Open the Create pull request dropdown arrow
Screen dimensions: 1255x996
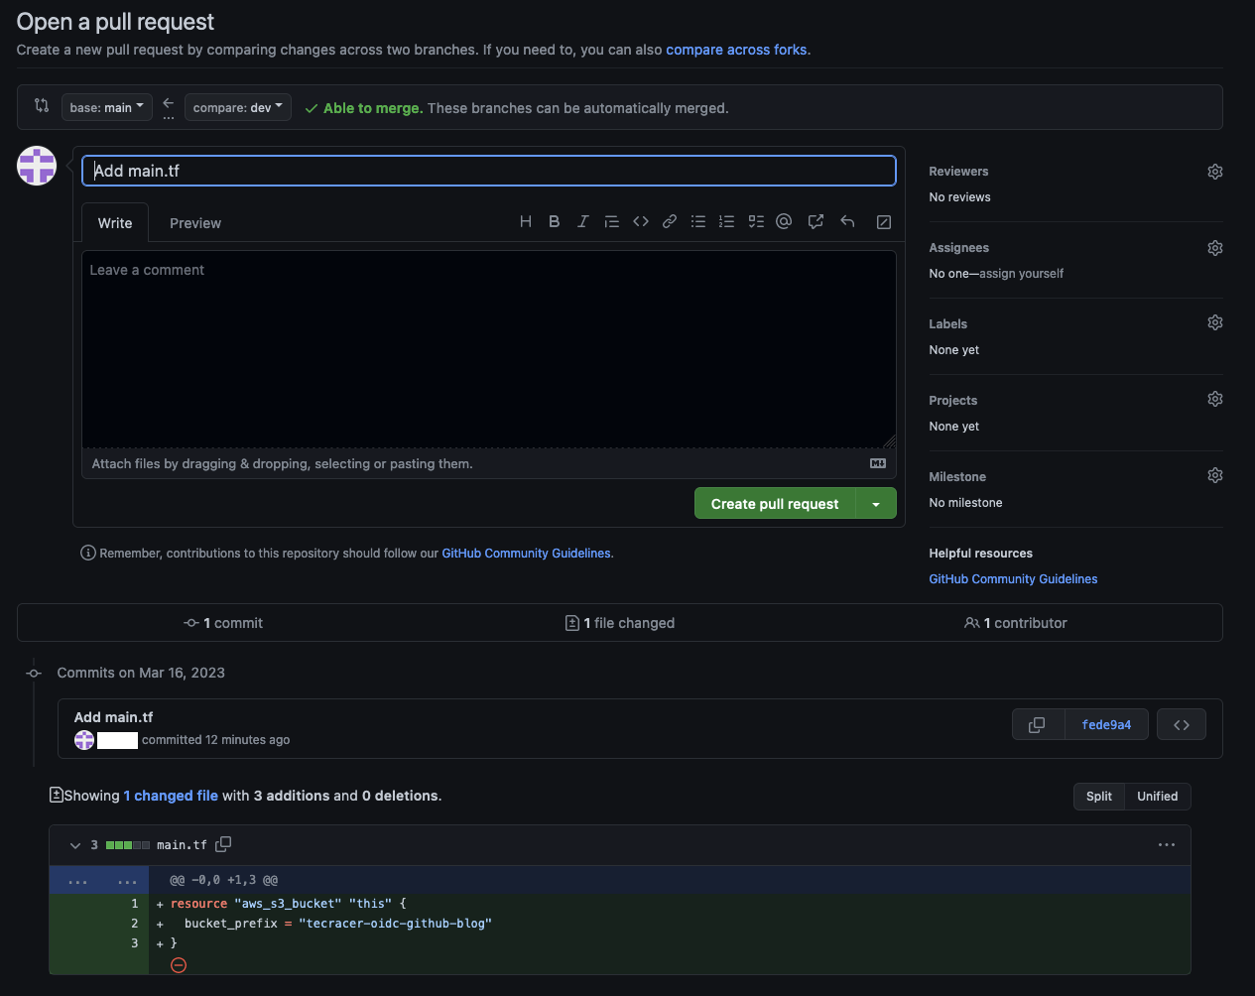tap(876, 503)
